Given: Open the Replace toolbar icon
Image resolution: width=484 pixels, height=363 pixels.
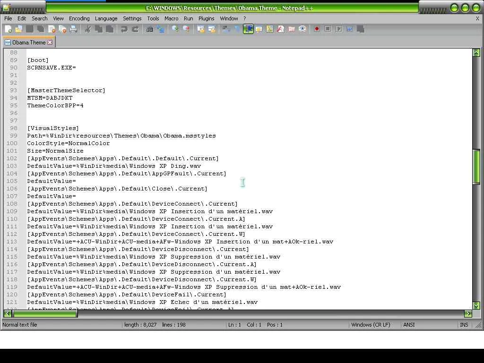Looking at the screenshot, I should [x=161, y=29].
